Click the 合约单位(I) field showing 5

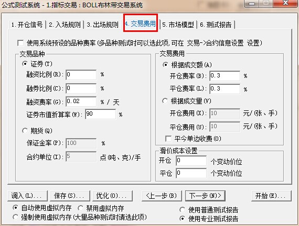pos(81,156)
